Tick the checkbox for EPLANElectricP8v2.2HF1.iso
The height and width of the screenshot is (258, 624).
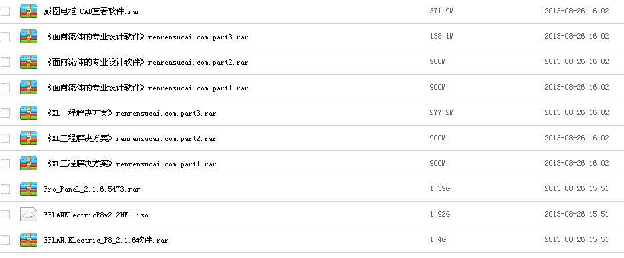(5, 215)
